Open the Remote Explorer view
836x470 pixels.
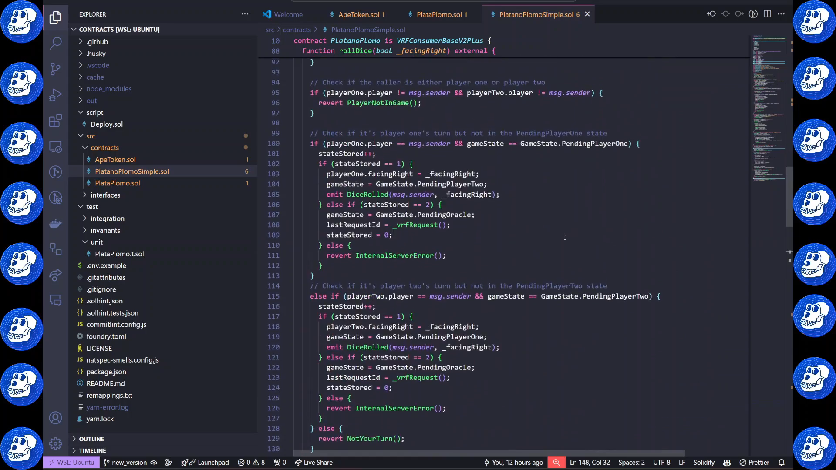[55, 146]
